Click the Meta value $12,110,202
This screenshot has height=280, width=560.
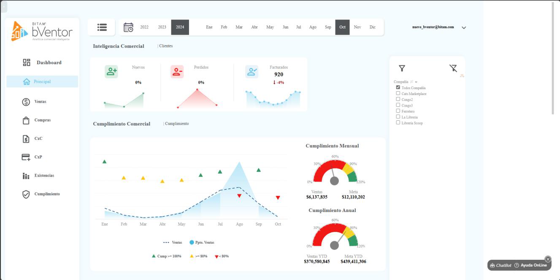[x=353, y=197]
